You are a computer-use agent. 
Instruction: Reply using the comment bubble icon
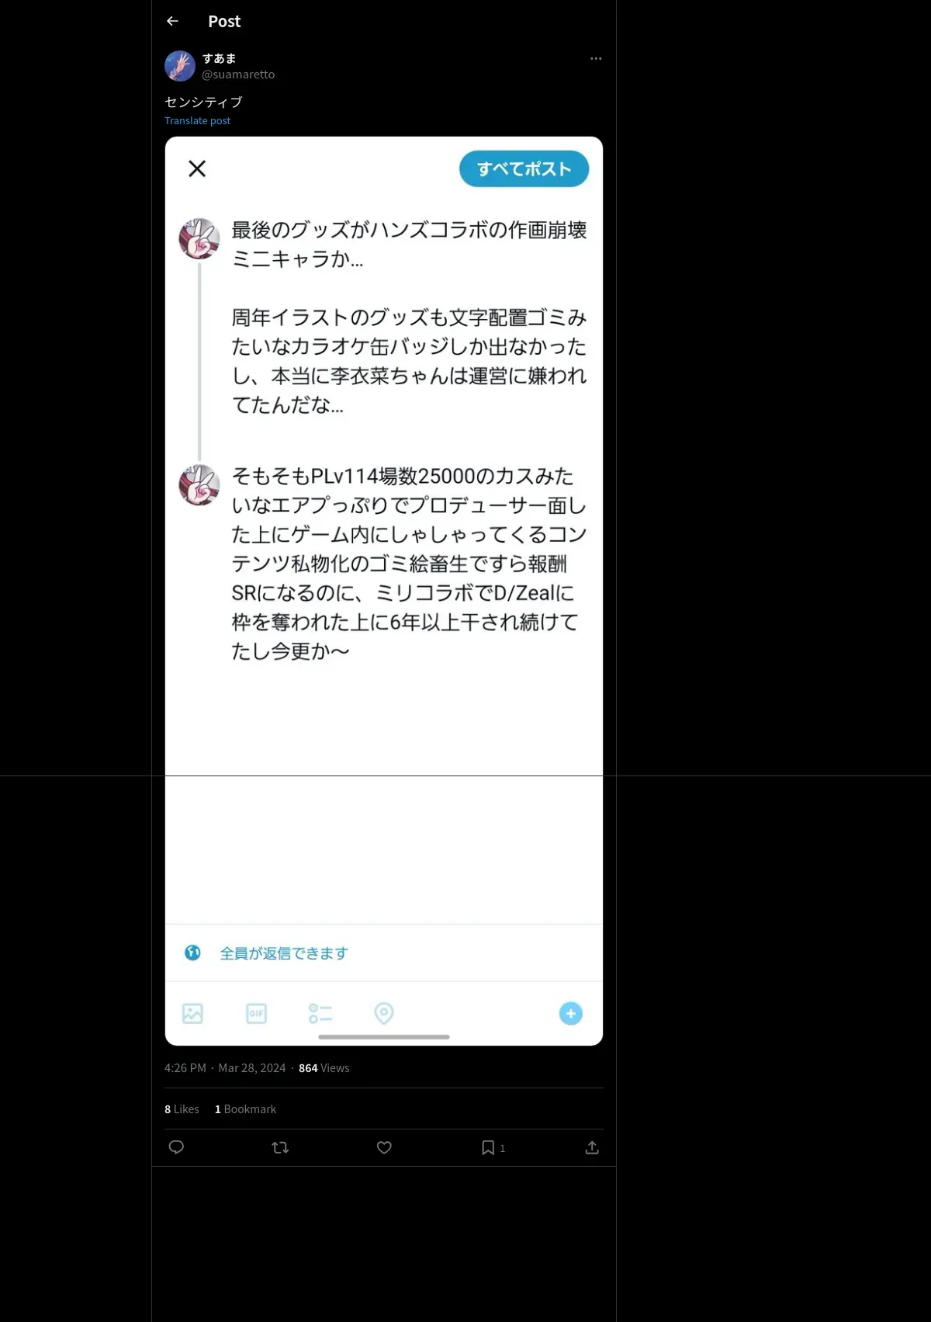(176, 1147)
